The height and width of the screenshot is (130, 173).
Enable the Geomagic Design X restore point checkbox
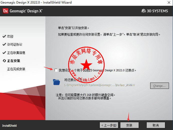(x=56, y=70)
